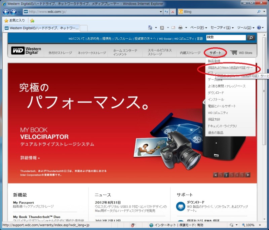Click the next slide arrow in banner
269x230 pixels.
coord(248,175)
